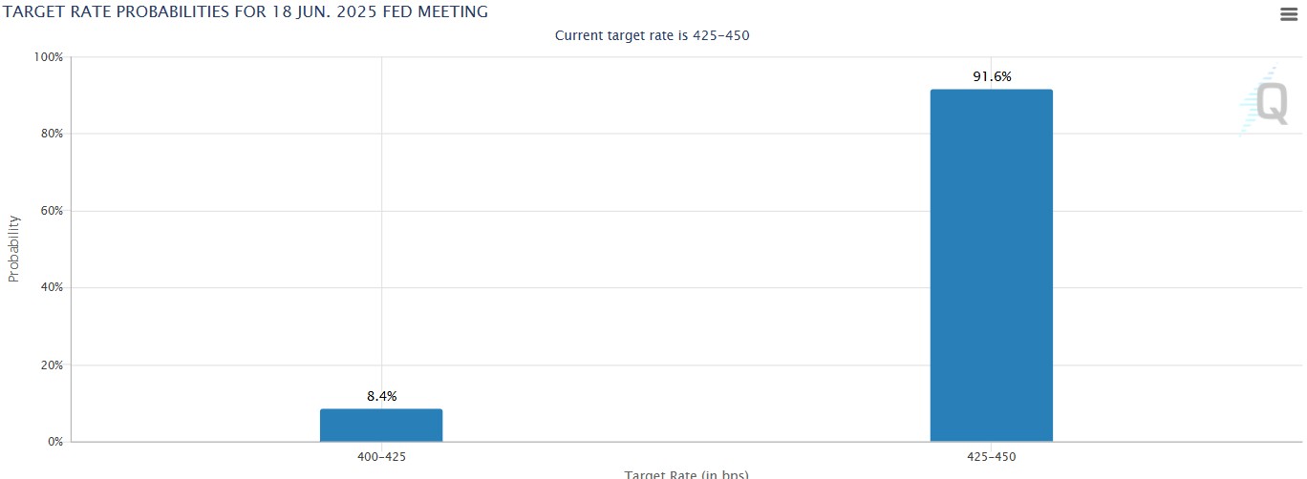Click the 80% y-axis tick label
1307x479 pixels.
51,134
